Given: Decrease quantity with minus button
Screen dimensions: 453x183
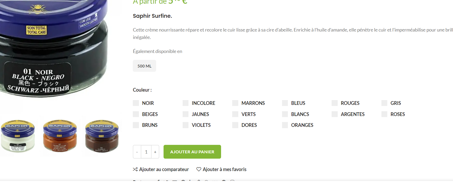Looking at the screenshot, I should click(137, 152).
